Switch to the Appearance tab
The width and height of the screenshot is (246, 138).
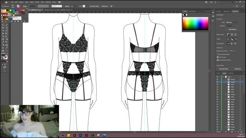227,11
